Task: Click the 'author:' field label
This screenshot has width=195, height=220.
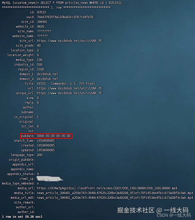Action: (29, 107)
